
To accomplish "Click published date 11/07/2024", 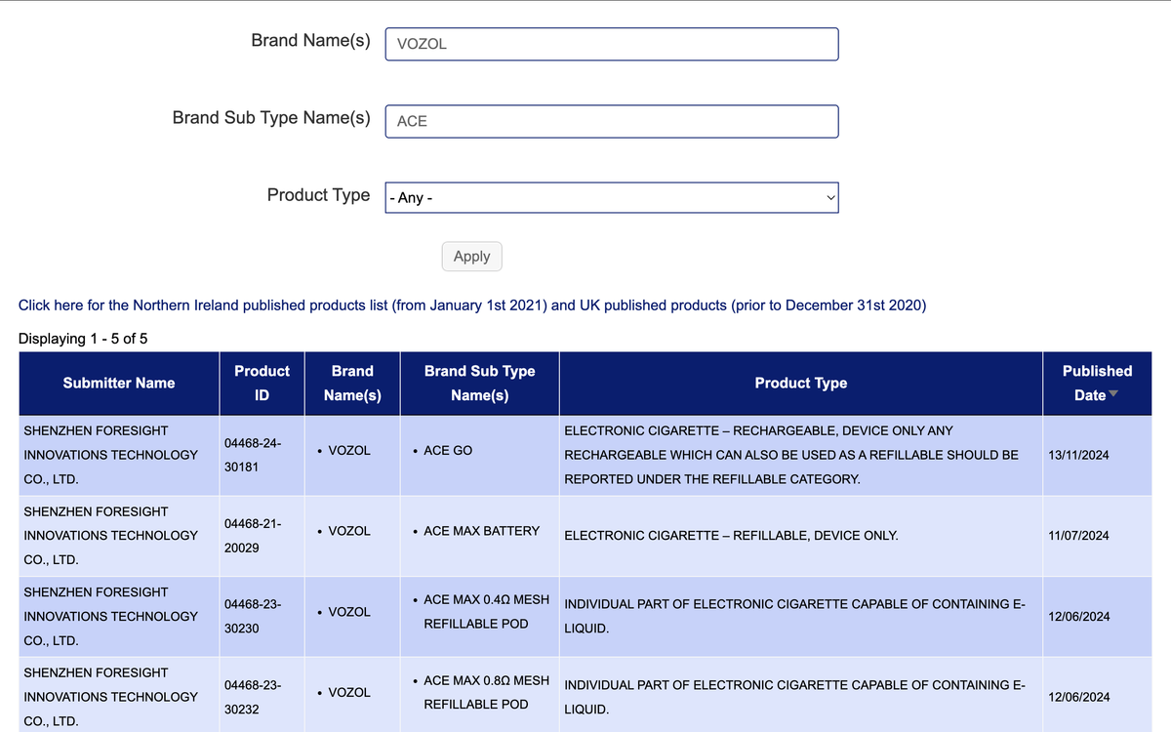I will (1078, 536).
